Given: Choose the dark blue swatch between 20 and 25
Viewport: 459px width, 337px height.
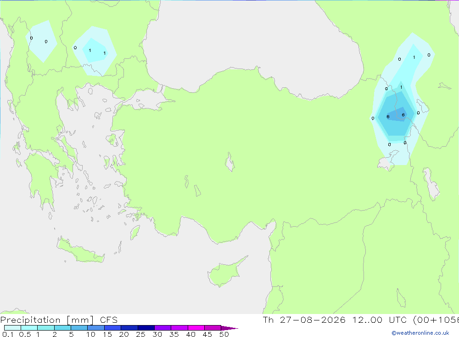Looking at the screenshot, I should [x=129, y=328].
